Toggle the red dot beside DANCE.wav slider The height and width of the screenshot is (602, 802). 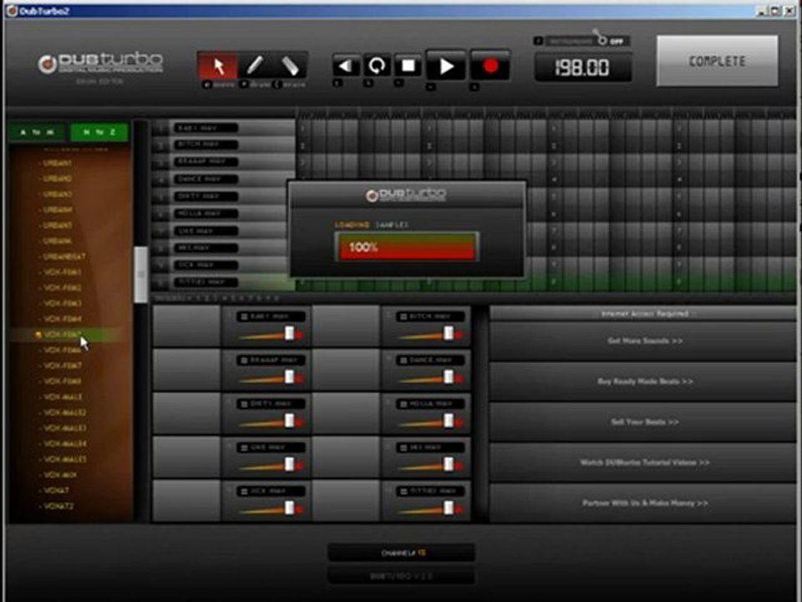[459, 378]
